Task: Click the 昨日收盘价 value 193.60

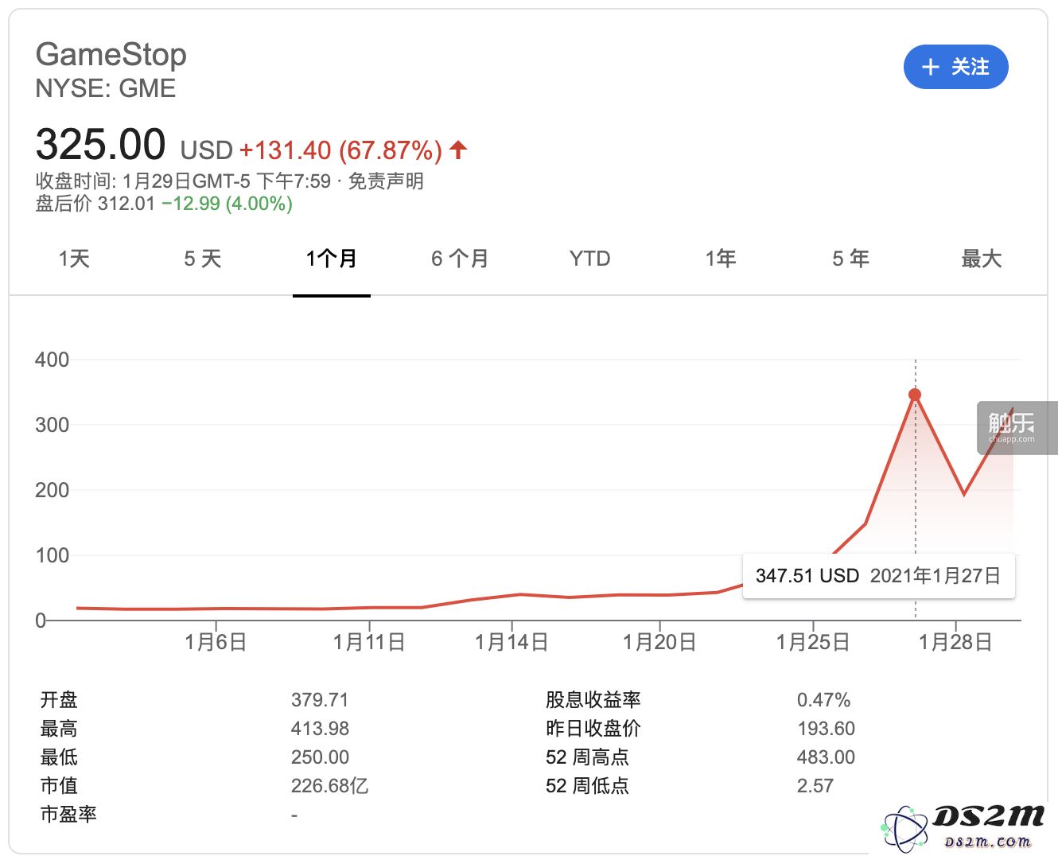Action: click(x=827, y=729)
